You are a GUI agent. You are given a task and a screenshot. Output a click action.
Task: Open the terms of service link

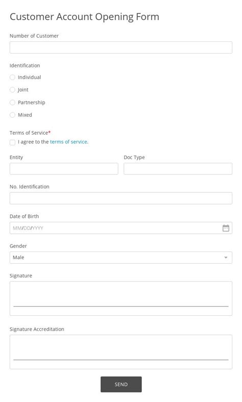69,142
